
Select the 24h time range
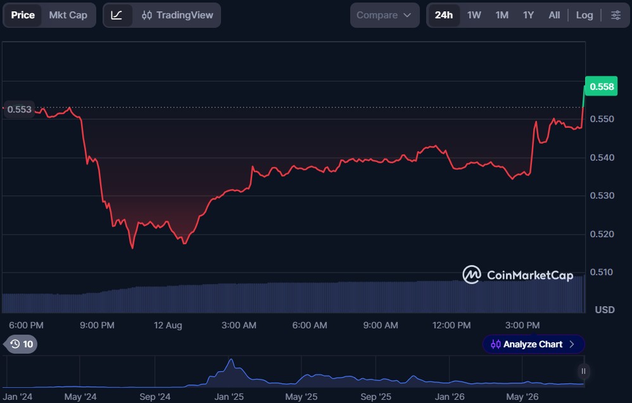pos(444,15)
